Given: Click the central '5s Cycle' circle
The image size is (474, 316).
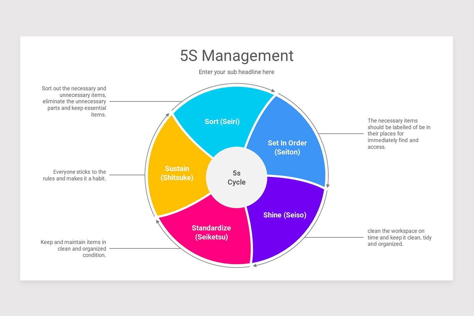Looking at the screenshot, I should (237, 177).
